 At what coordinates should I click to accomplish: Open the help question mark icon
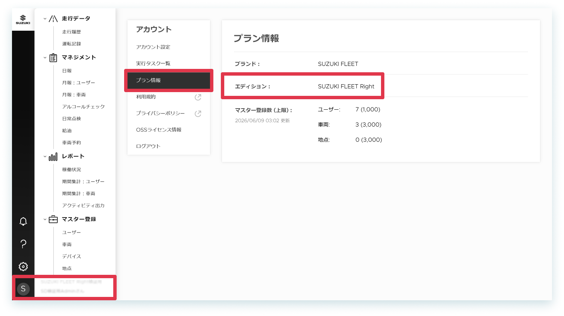coord(23,244)
